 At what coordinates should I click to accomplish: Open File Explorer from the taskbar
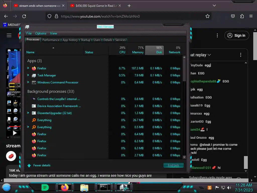point(84,187)
